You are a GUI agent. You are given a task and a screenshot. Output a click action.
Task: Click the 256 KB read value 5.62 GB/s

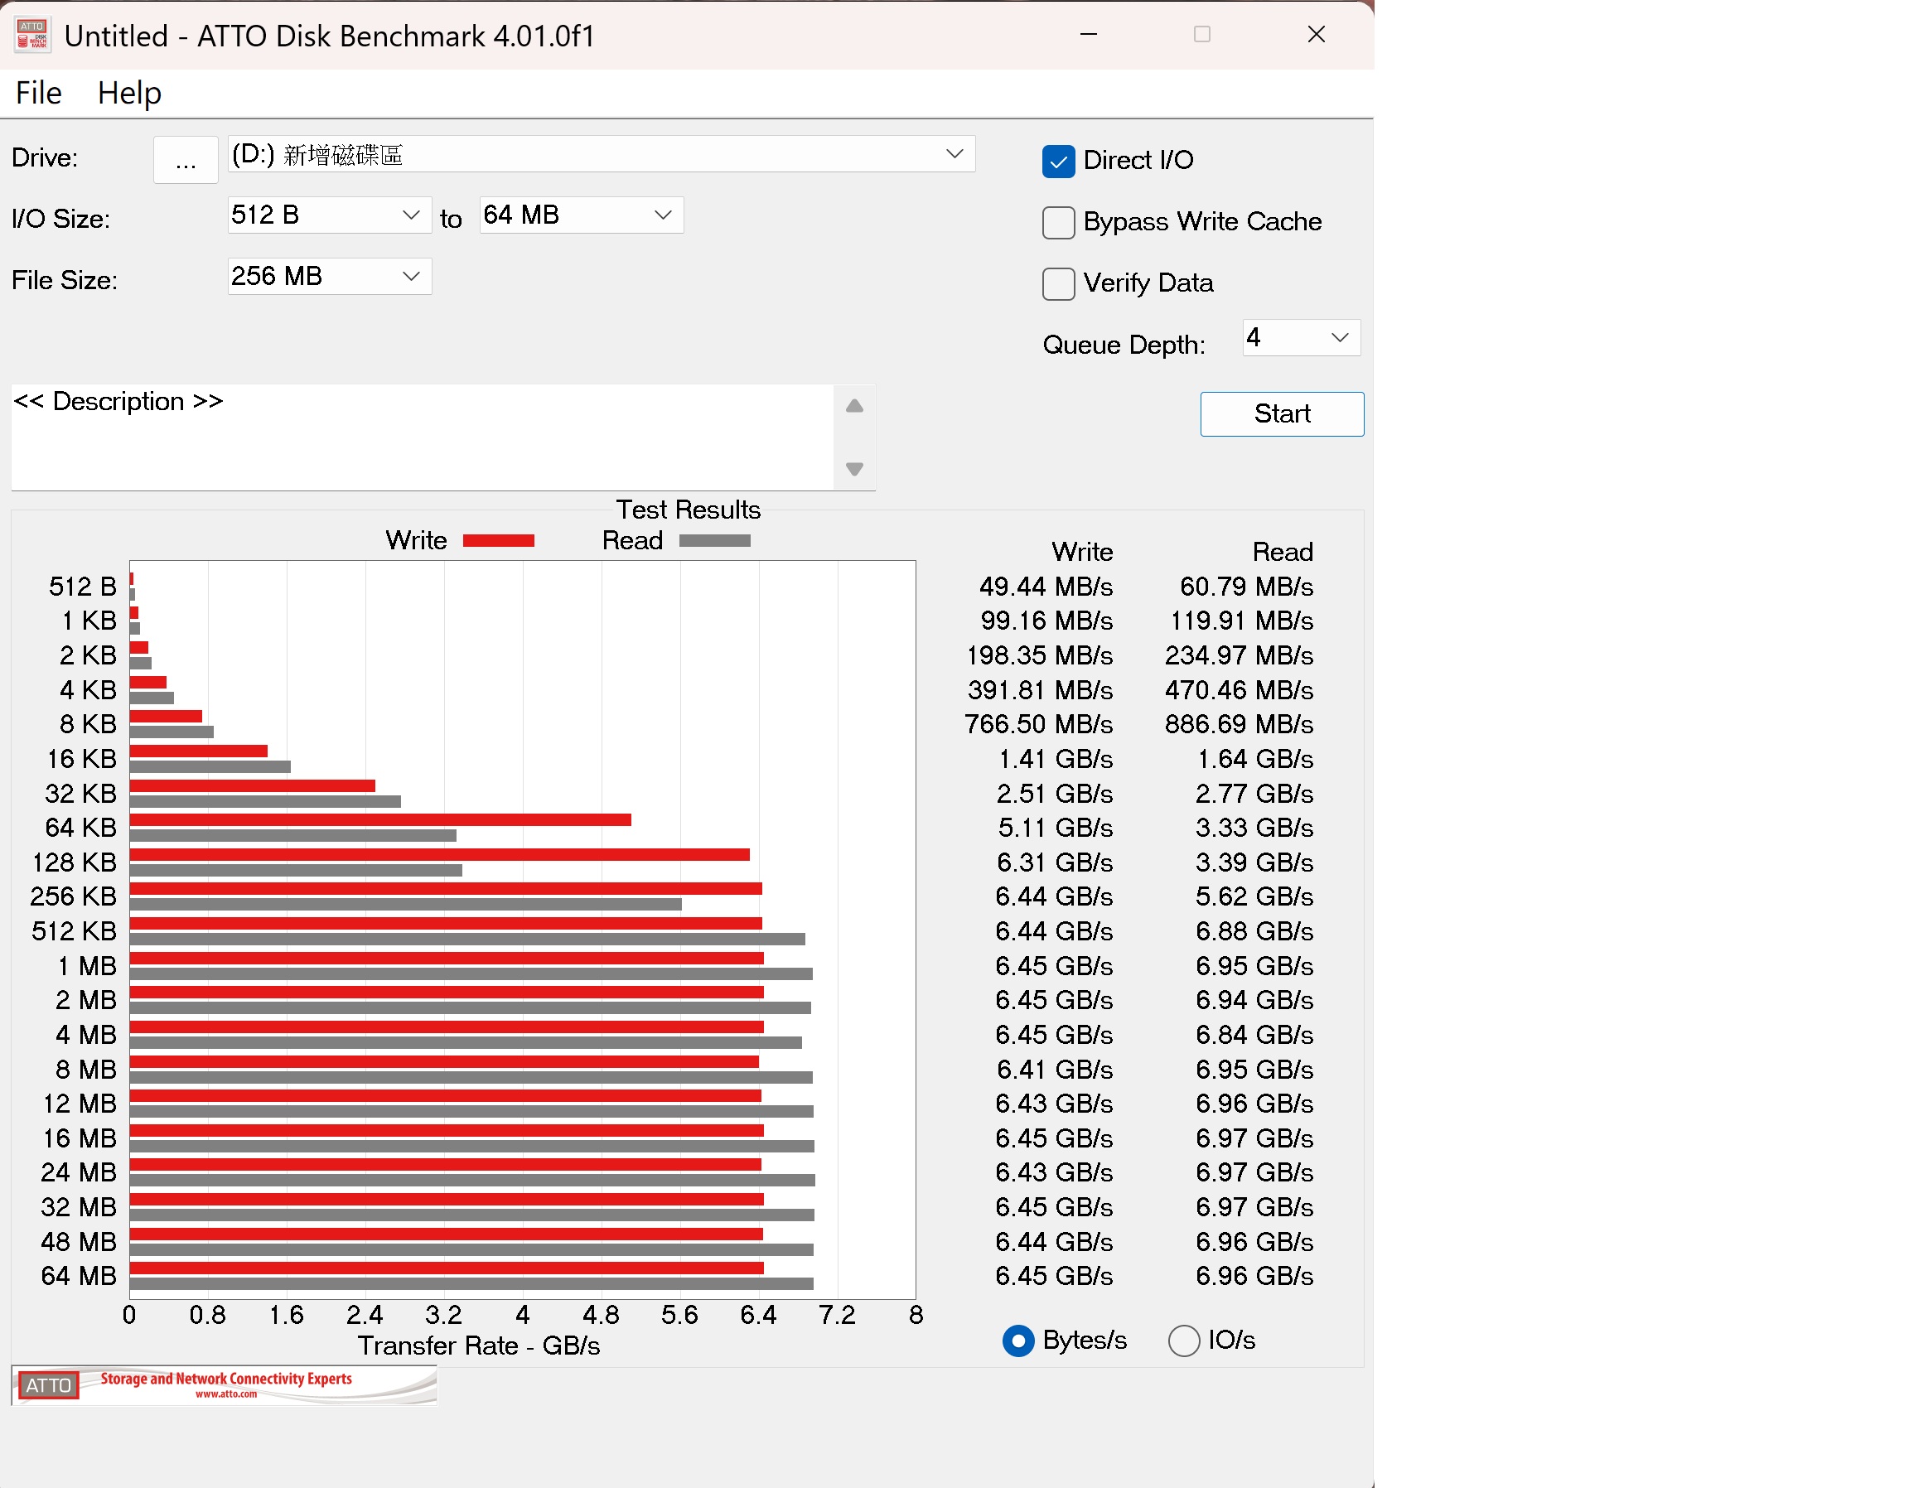pyautogui.click(x=1254, y=897)
